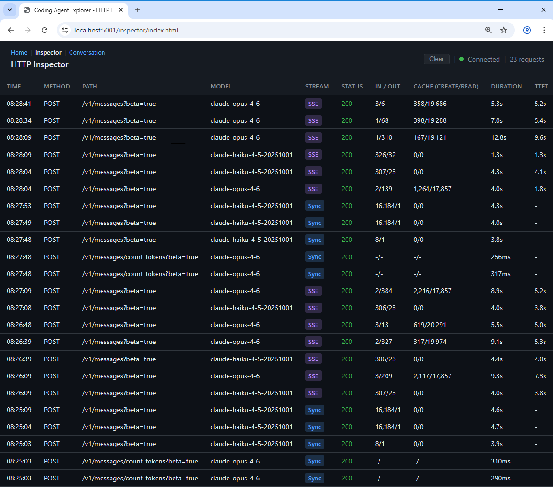Open zoom controls via magnifier icon in address bar
This screenshot has width=553, height=487.
tap(488, 30)
